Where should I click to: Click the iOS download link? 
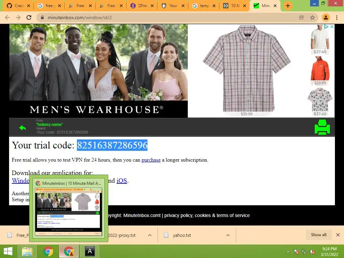[x=122, y=180]
